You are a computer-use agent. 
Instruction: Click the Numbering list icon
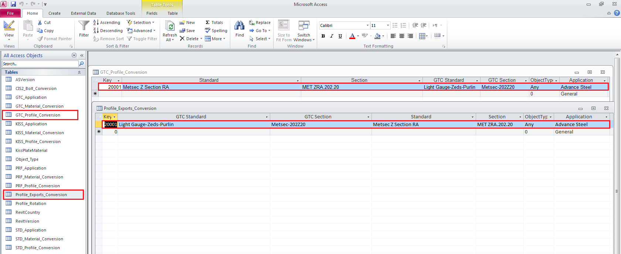point(403,25)
